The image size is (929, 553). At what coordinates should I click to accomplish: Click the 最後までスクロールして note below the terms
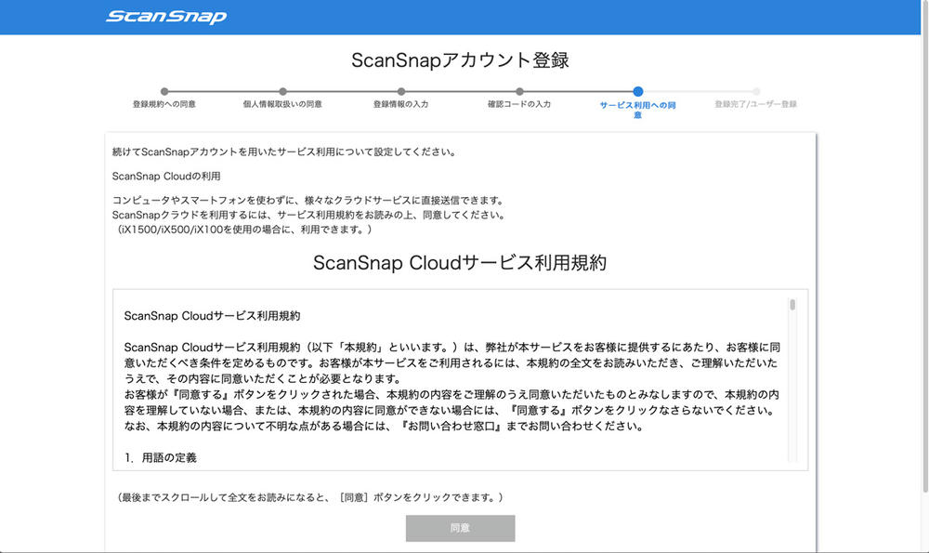pyautogui.click(x=308, y=497)
